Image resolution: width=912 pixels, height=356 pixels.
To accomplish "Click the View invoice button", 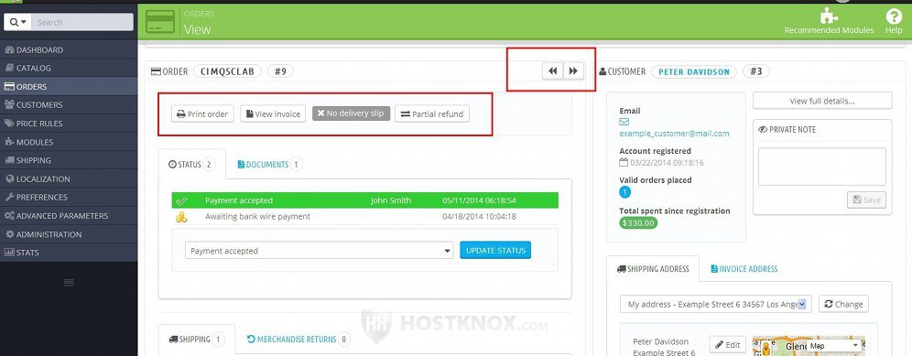I will click(x=273, y=114).
